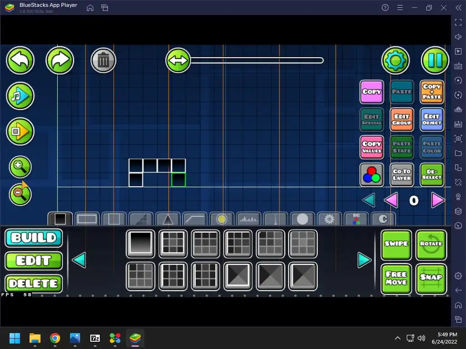Open Edit Group
This screenshot has width=466, height=349.
(401, 120)
